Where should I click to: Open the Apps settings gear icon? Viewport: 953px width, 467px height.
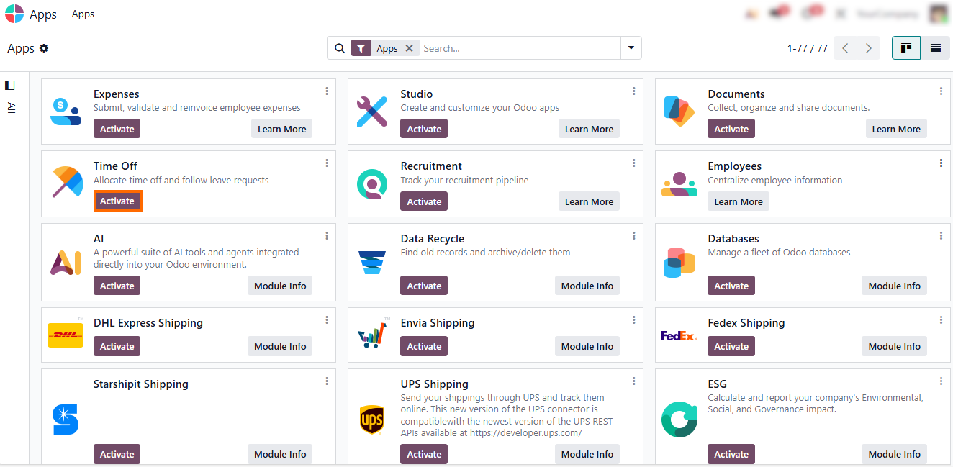click(44, 48)
